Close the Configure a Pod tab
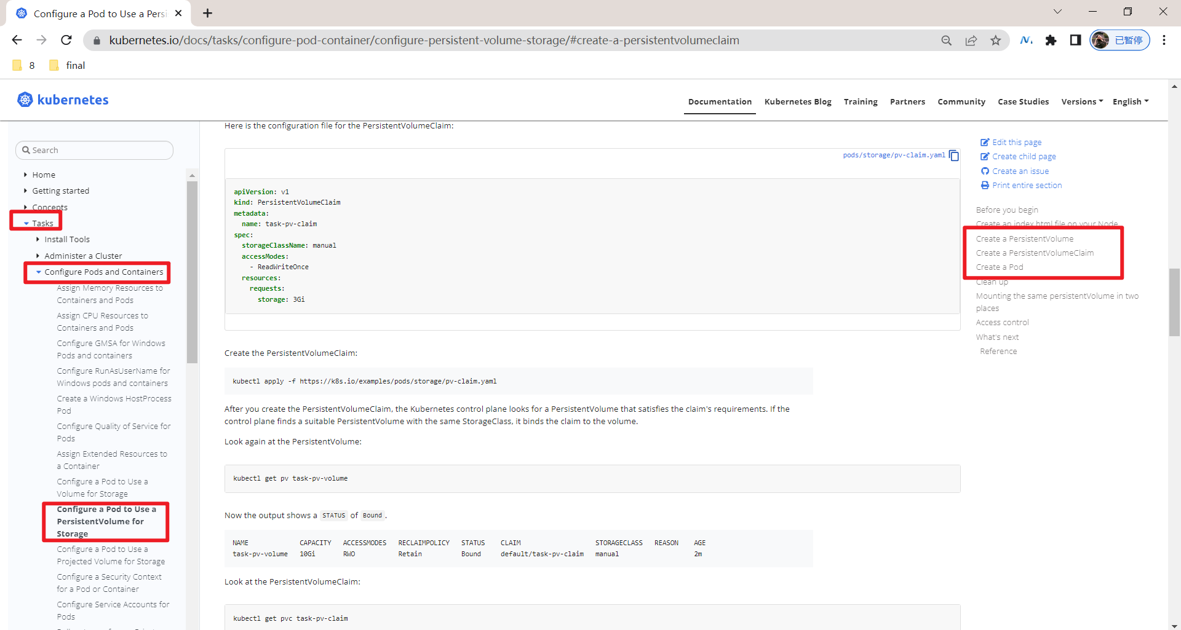Screen dimensions: 1181x630 point(178,13)
